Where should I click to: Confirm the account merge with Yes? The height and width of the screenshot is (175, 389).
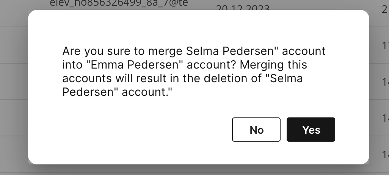[x=311, y=130]
